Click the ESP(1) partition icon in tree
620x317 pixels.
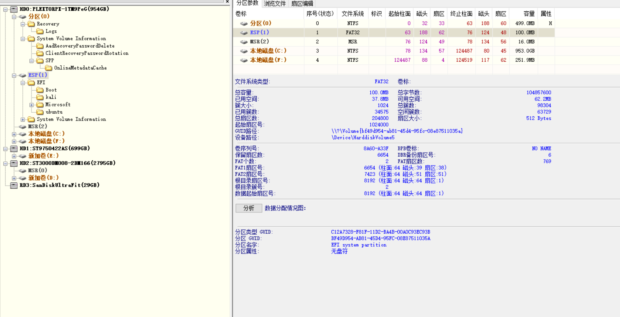(22, 75)
